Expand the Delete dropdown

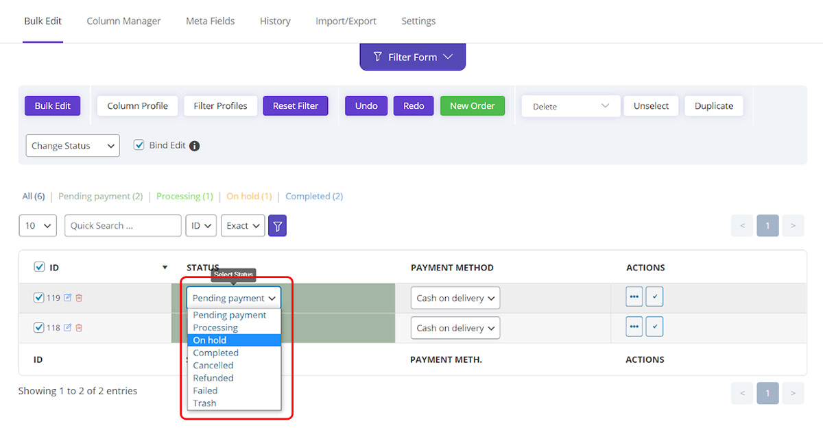[570, 105]
